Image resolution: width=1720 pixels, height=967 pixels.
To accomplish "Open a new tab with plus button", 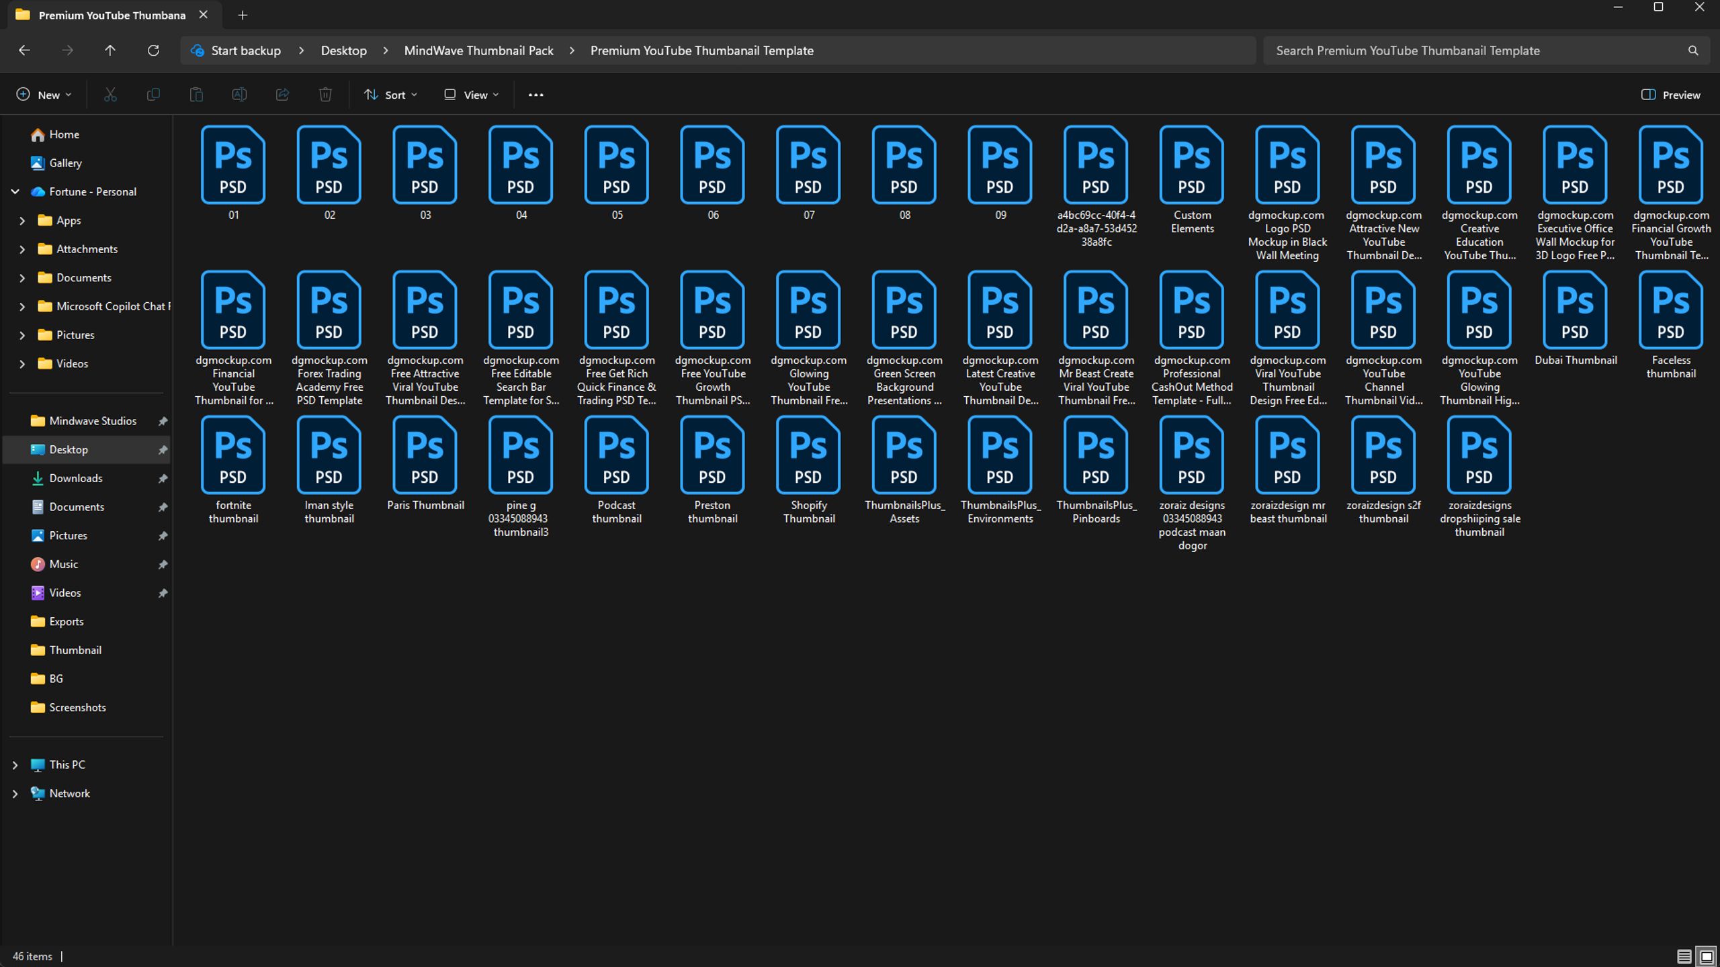I will pos(243,15).
